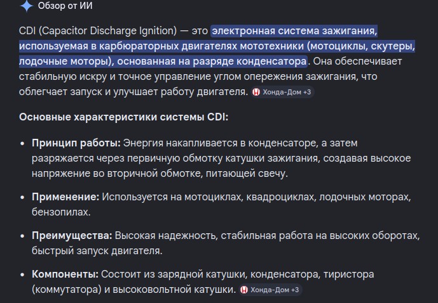Click the "Преимущества:" bullet label
The width and height of the screenshot is (438, 303).
(x=72, y=236)
